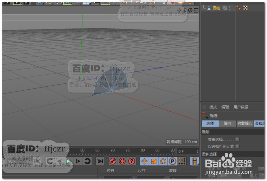267x181 pixels.
Task: Toggle the red autokeying icon
Action: [122, 161]
